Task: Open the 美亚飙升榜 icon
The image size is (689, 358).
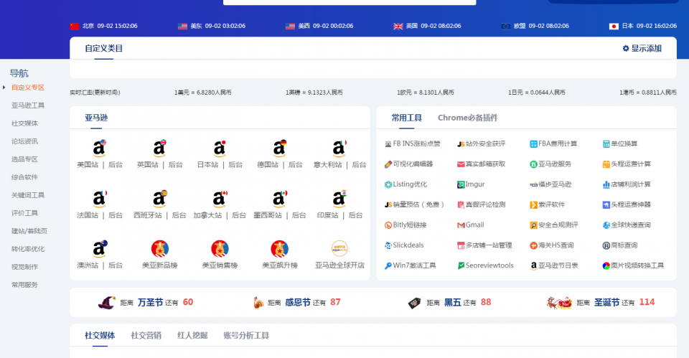Action: point(279,249)
